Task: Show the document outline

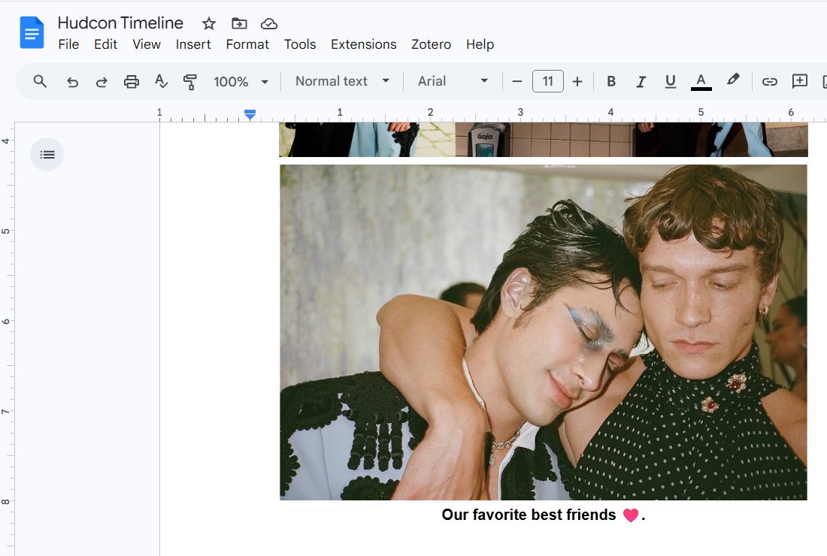Action: (47, 155)
